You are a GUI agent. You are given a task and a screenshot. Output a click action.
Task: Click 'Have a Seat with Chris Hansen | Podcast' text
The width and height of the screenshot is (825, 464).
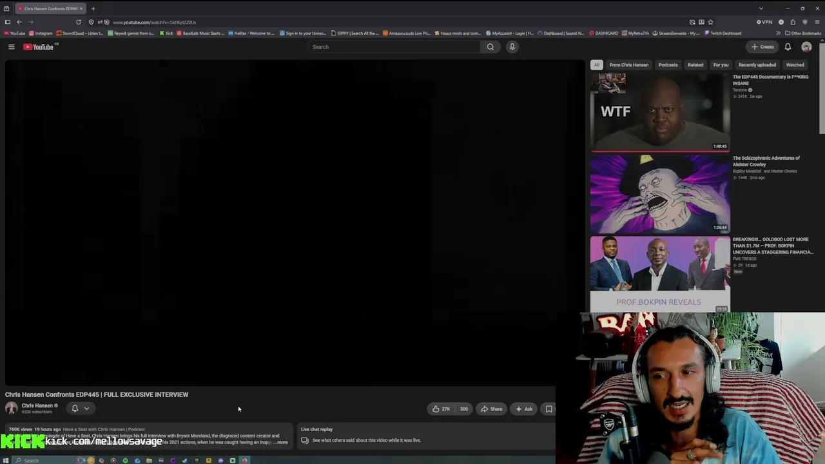click(104, 429)
